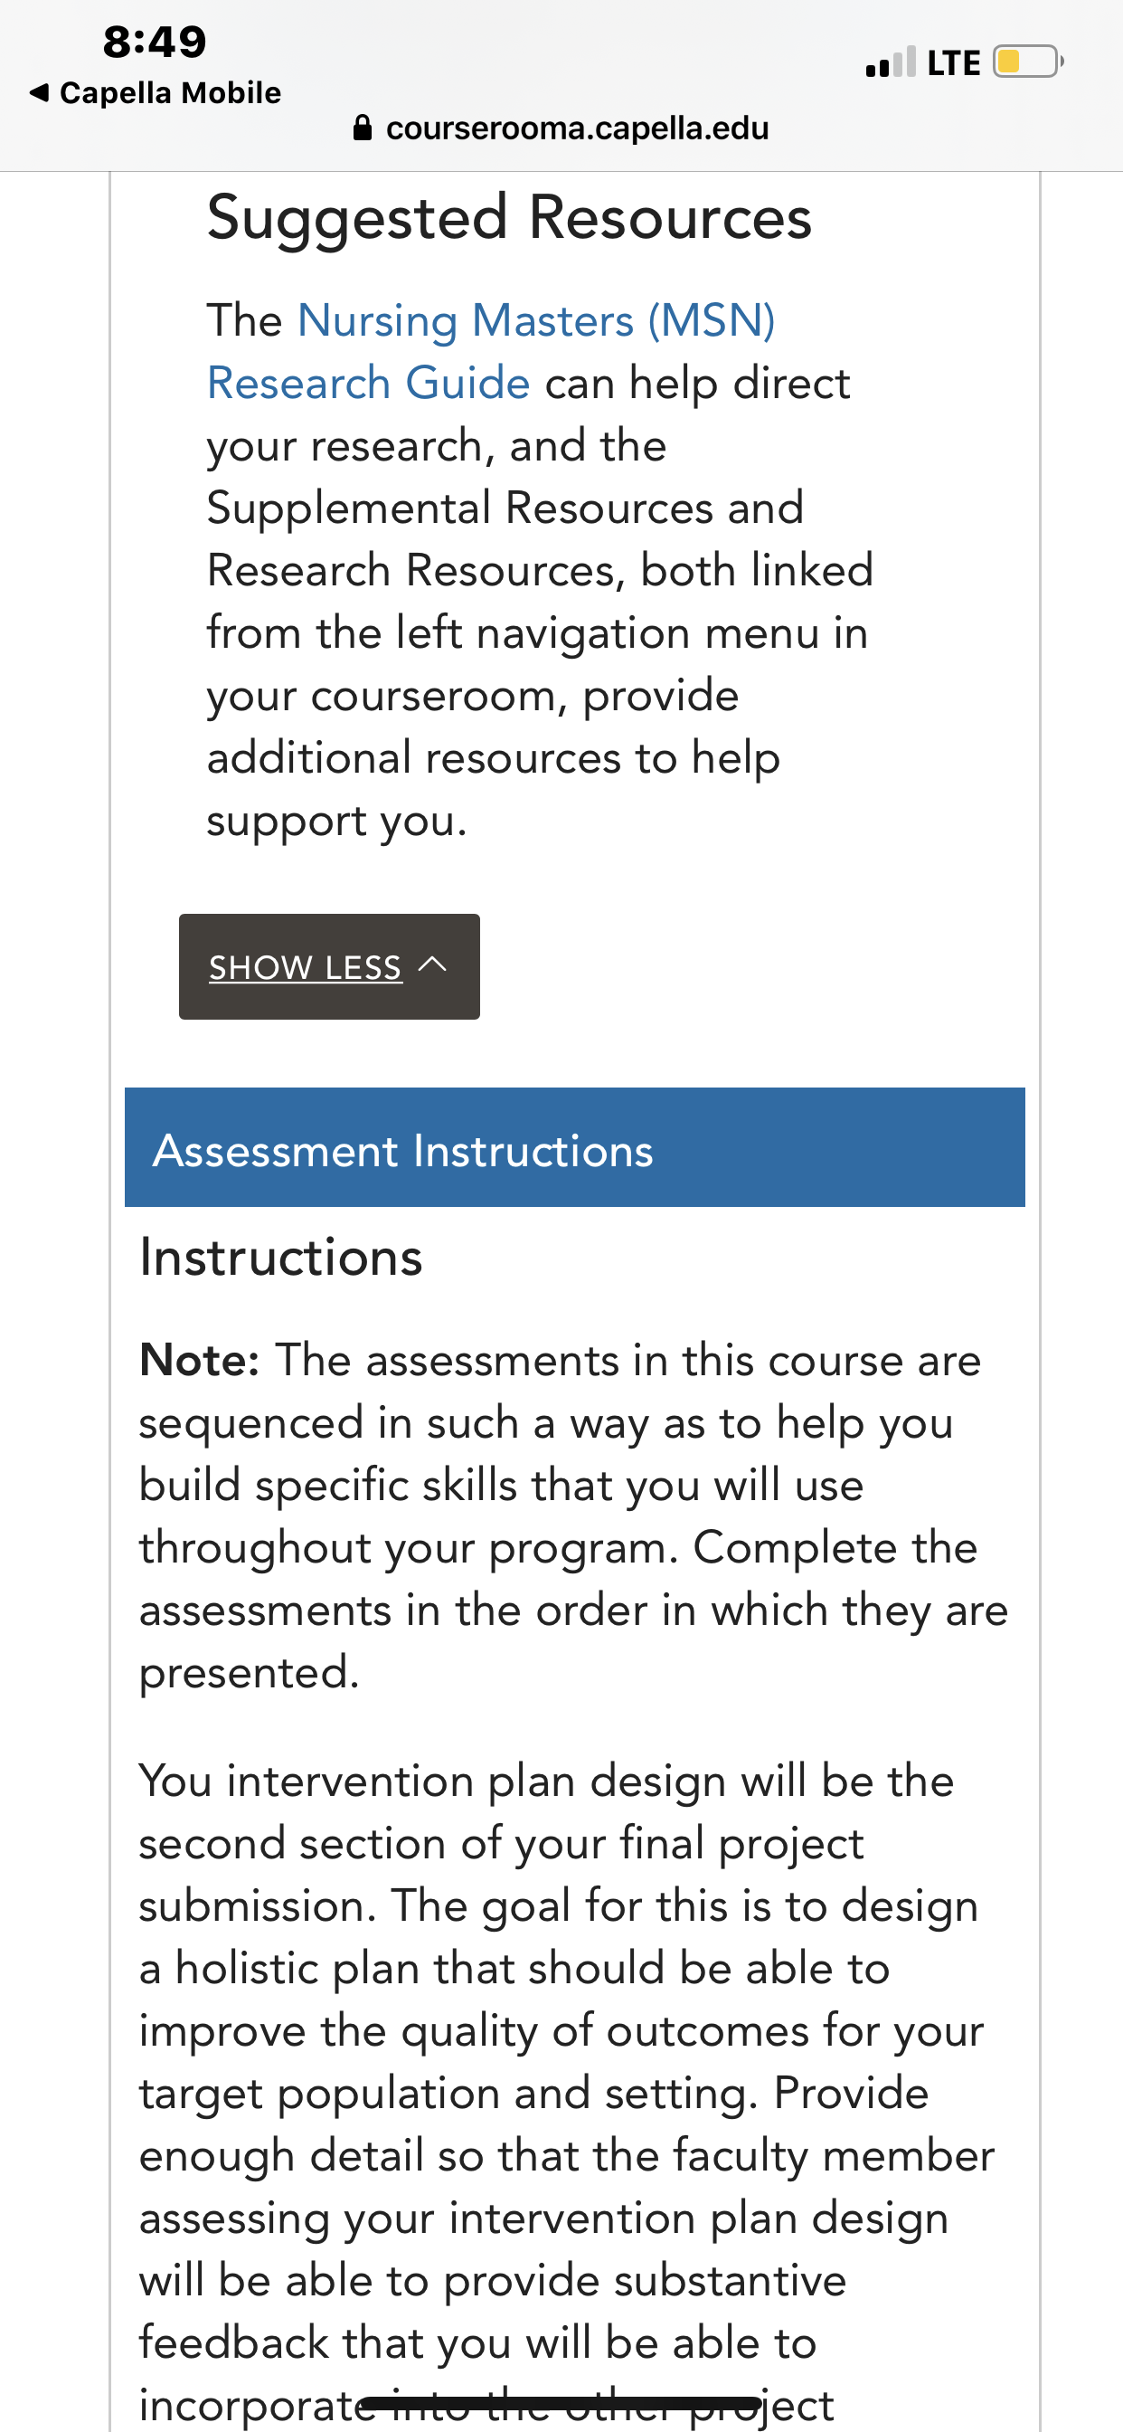Tap the Research Guide link text
The image size is (1123, 2432).
[x=369, y=383]
